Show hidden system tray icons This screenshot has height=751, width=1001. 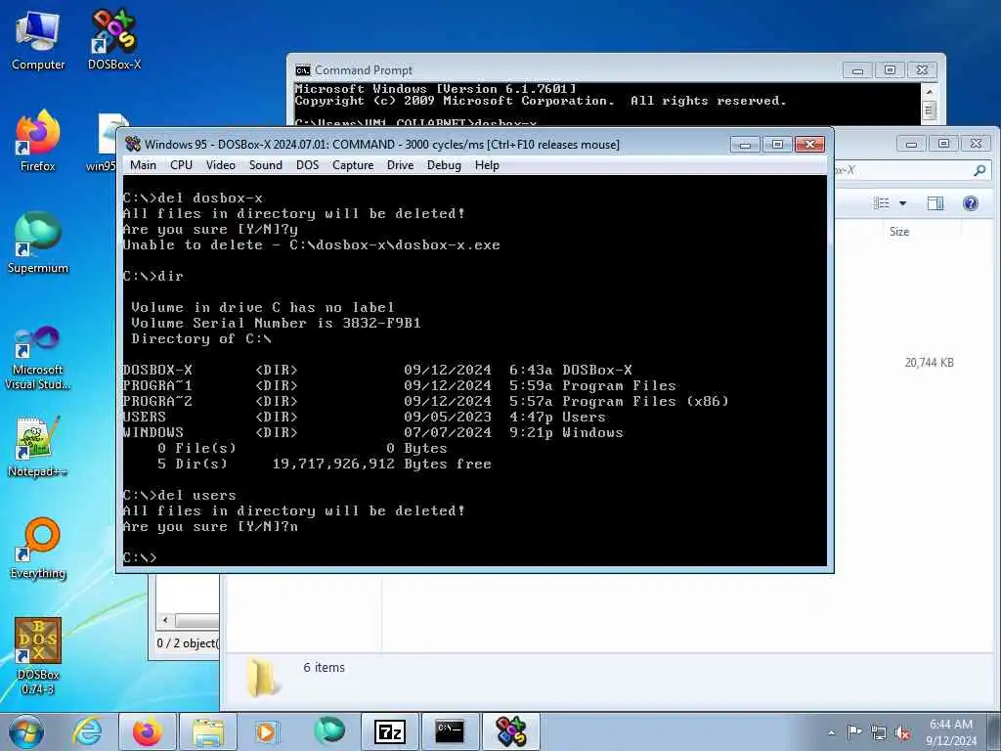[831, 732]
